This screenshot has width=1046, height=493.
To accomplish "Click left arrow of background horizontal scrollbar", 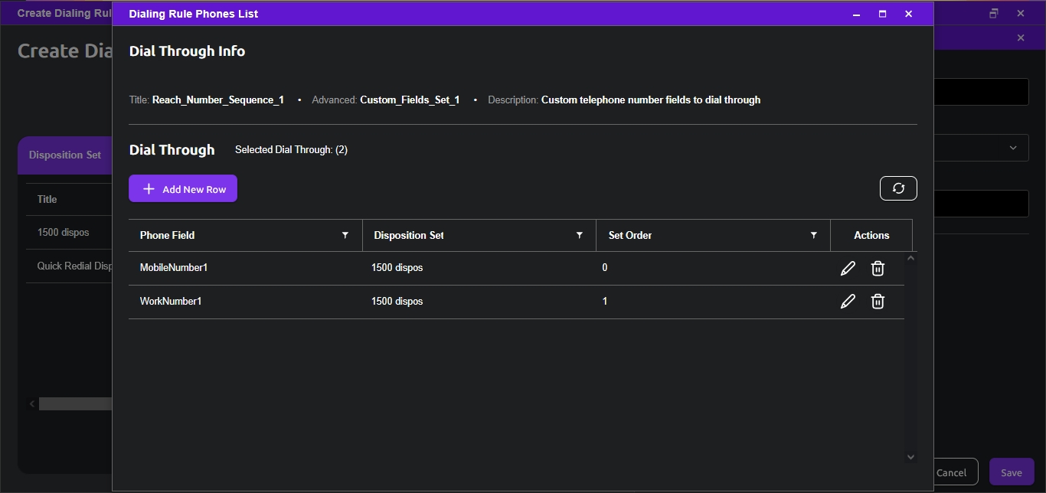I will (32, 403).
